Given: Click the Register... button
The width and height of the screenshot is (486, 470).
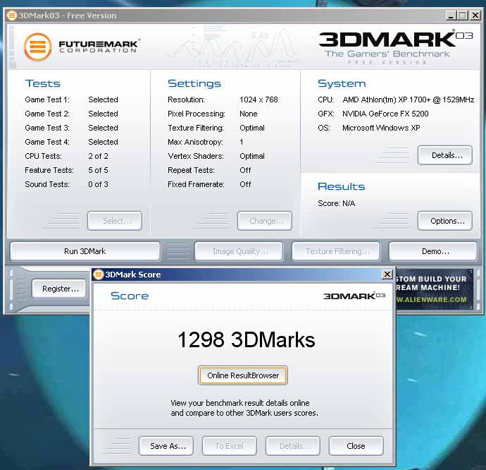Looking at the screenshot, I should coord(59,289).
